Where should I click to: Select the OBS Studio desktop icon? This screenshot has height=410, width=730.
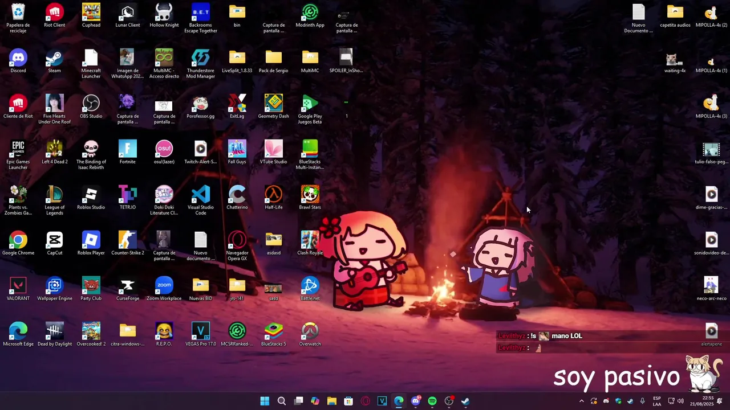coord(91,107)
